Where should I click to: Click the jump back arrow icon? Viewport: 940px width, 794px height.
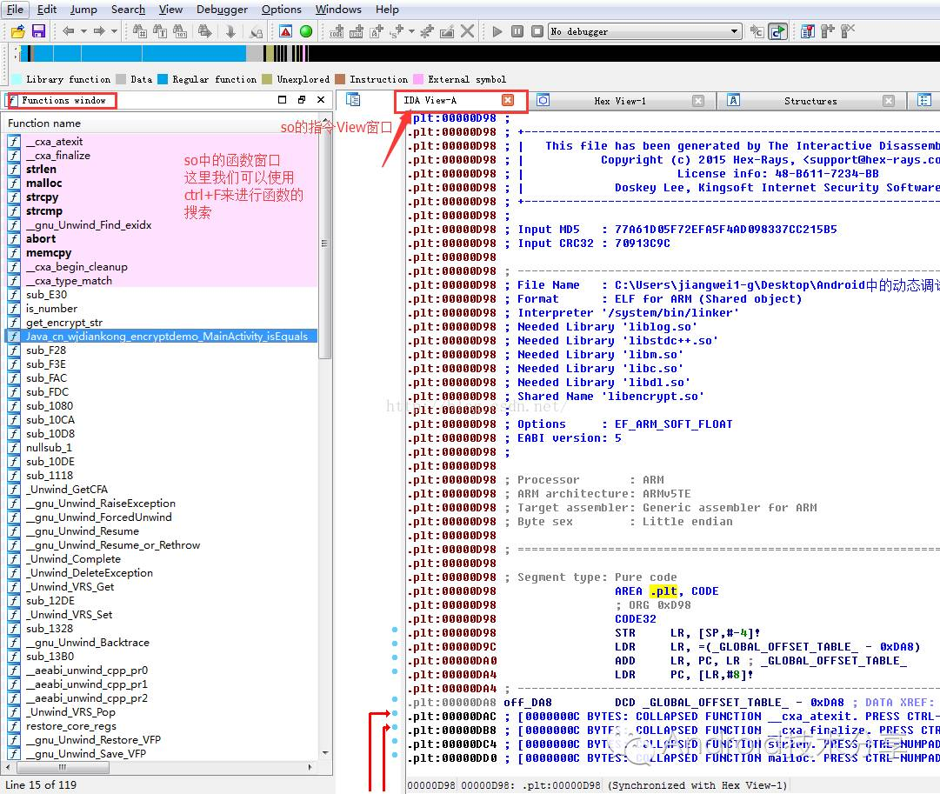pos(69,31)
